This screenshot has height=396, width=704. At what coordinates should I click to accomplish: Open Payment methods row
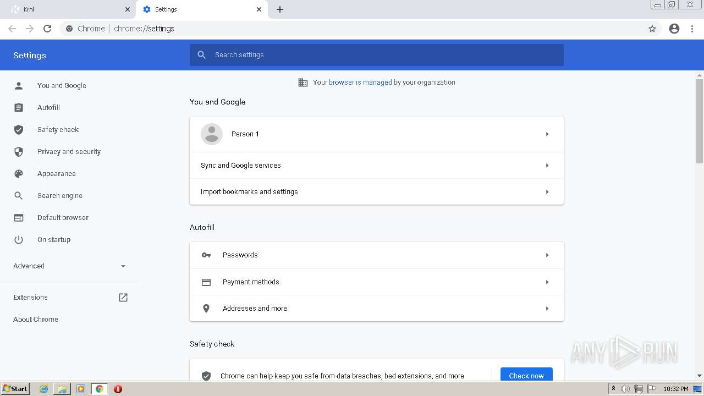(377, 282)
